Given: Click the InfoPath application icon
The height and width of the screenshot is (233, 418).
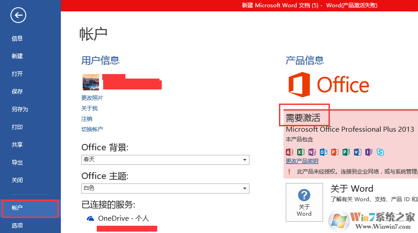Looking at the screenshot, I should (368, 152).
